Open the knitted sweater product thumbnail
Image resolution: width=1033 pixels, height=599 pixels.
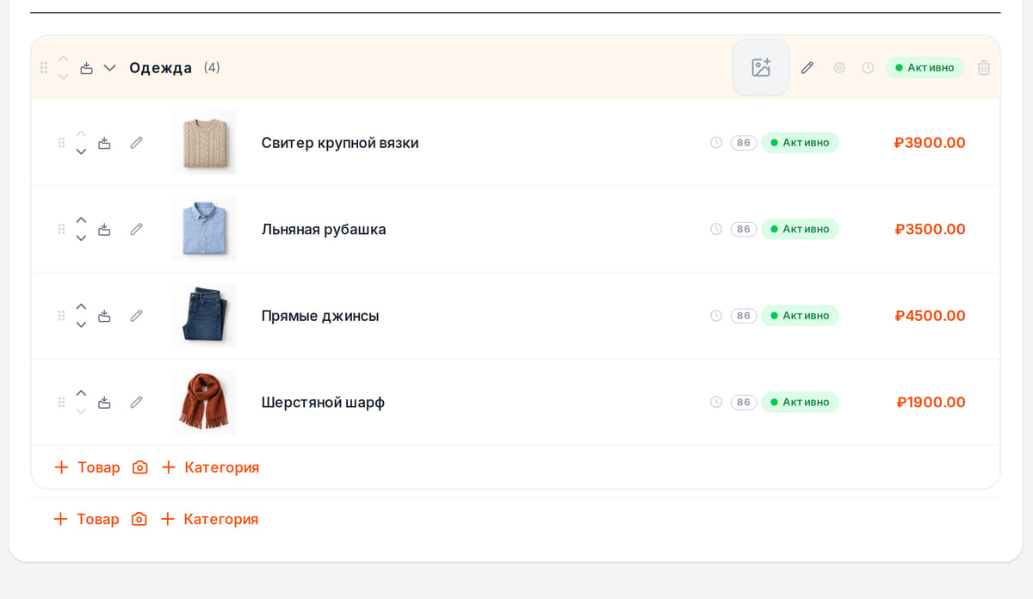tap(204, 143)
